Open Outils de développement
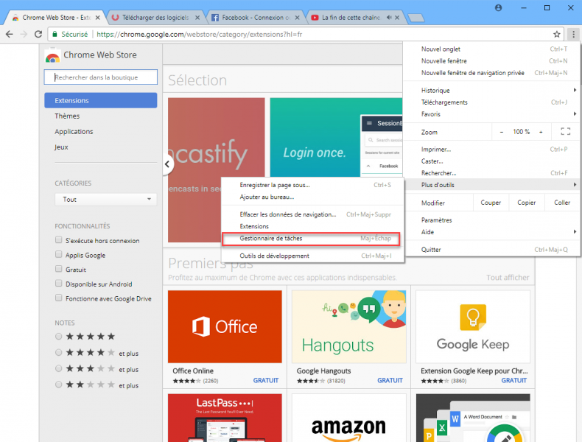Screen dimensions: 582x442 [x=312, y=256]
